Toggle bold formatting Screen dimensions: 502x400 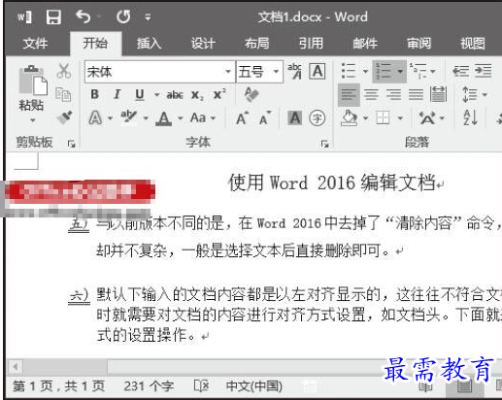pyautogui.click(x=95, y=94)
